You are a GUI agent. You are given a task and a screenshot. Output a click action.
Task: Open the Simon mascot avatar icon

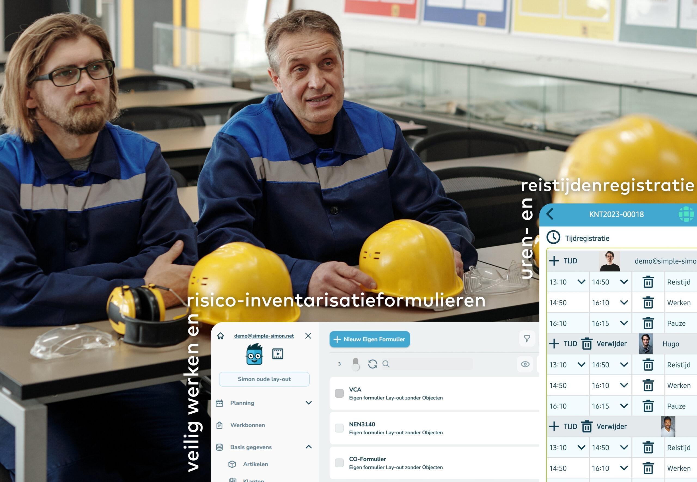[255, 354]
